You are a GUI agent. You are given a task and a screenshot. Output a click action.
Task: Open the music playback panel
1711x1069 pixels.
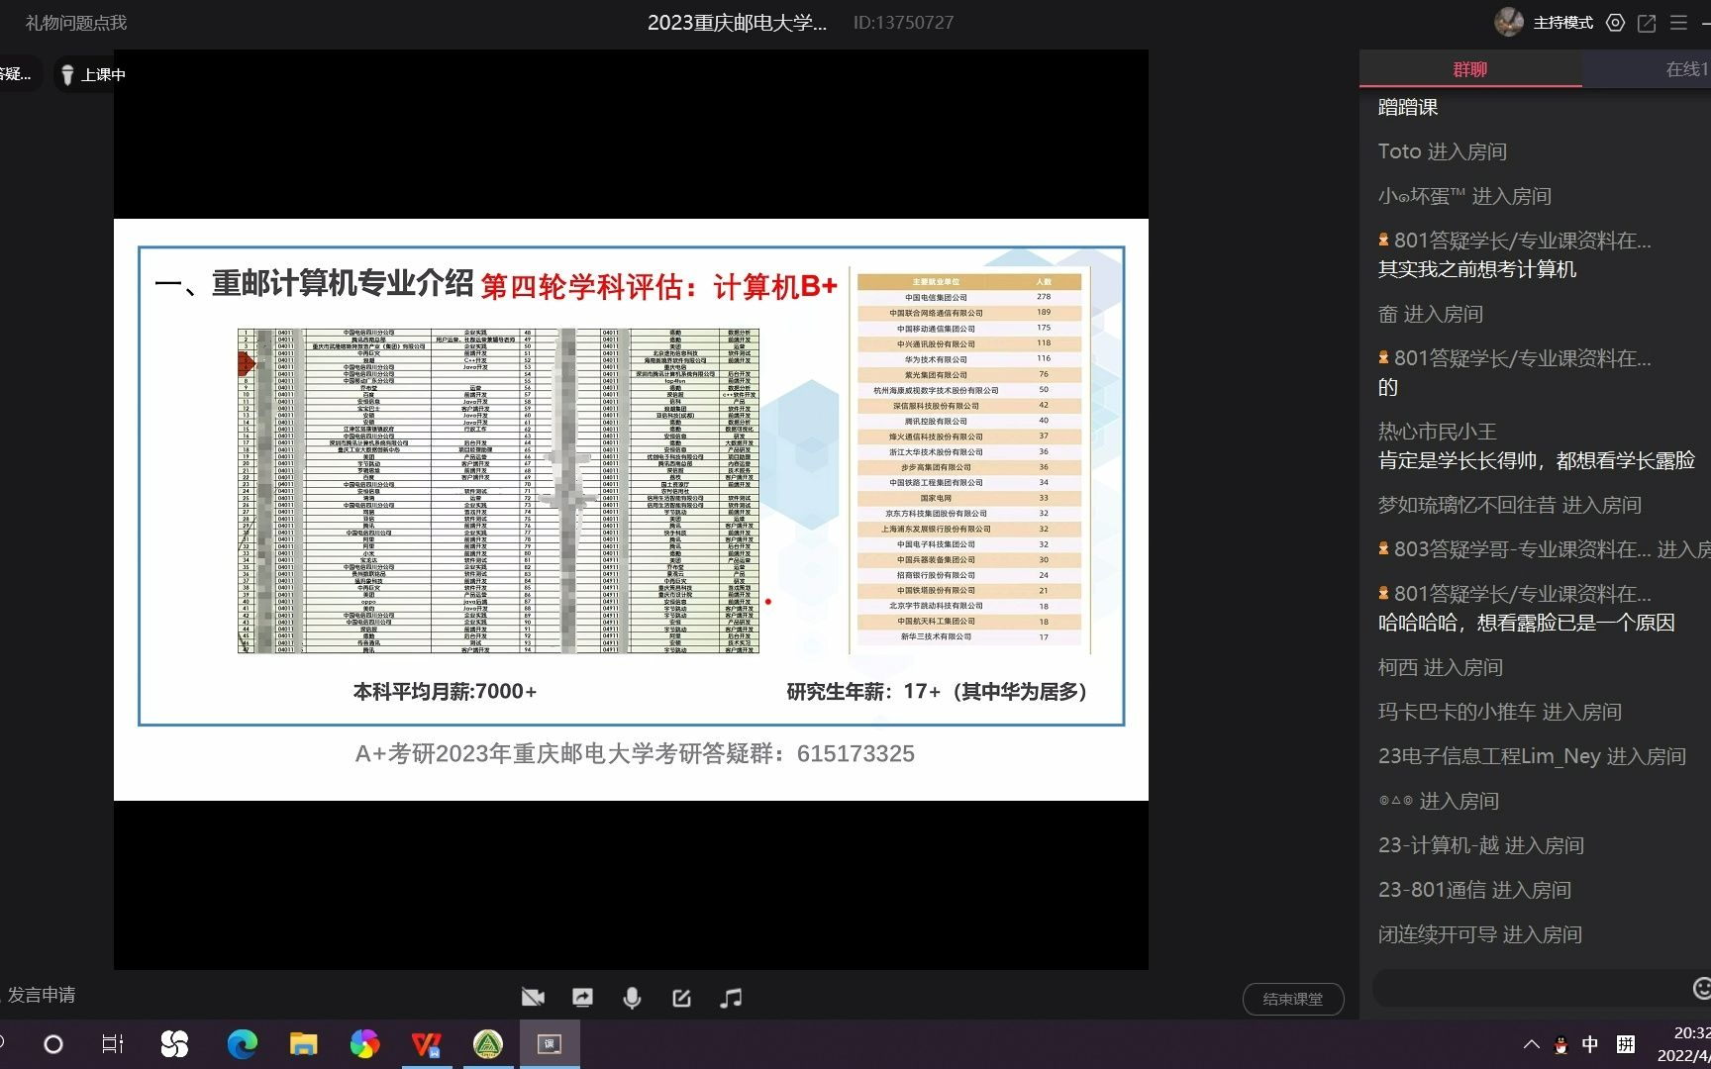click(x=731, y=997)
